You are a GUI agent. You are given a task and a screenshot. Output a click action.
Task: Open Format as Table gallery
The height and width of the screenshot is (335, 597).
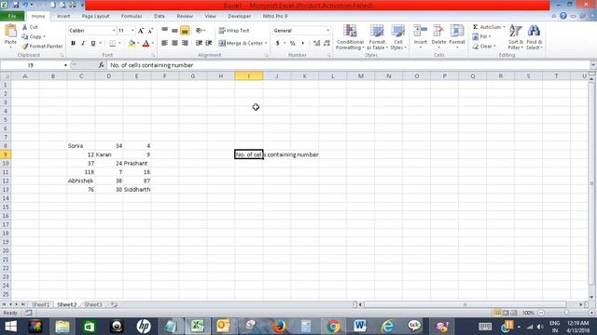pyautogui.click(x=377, y=37)
